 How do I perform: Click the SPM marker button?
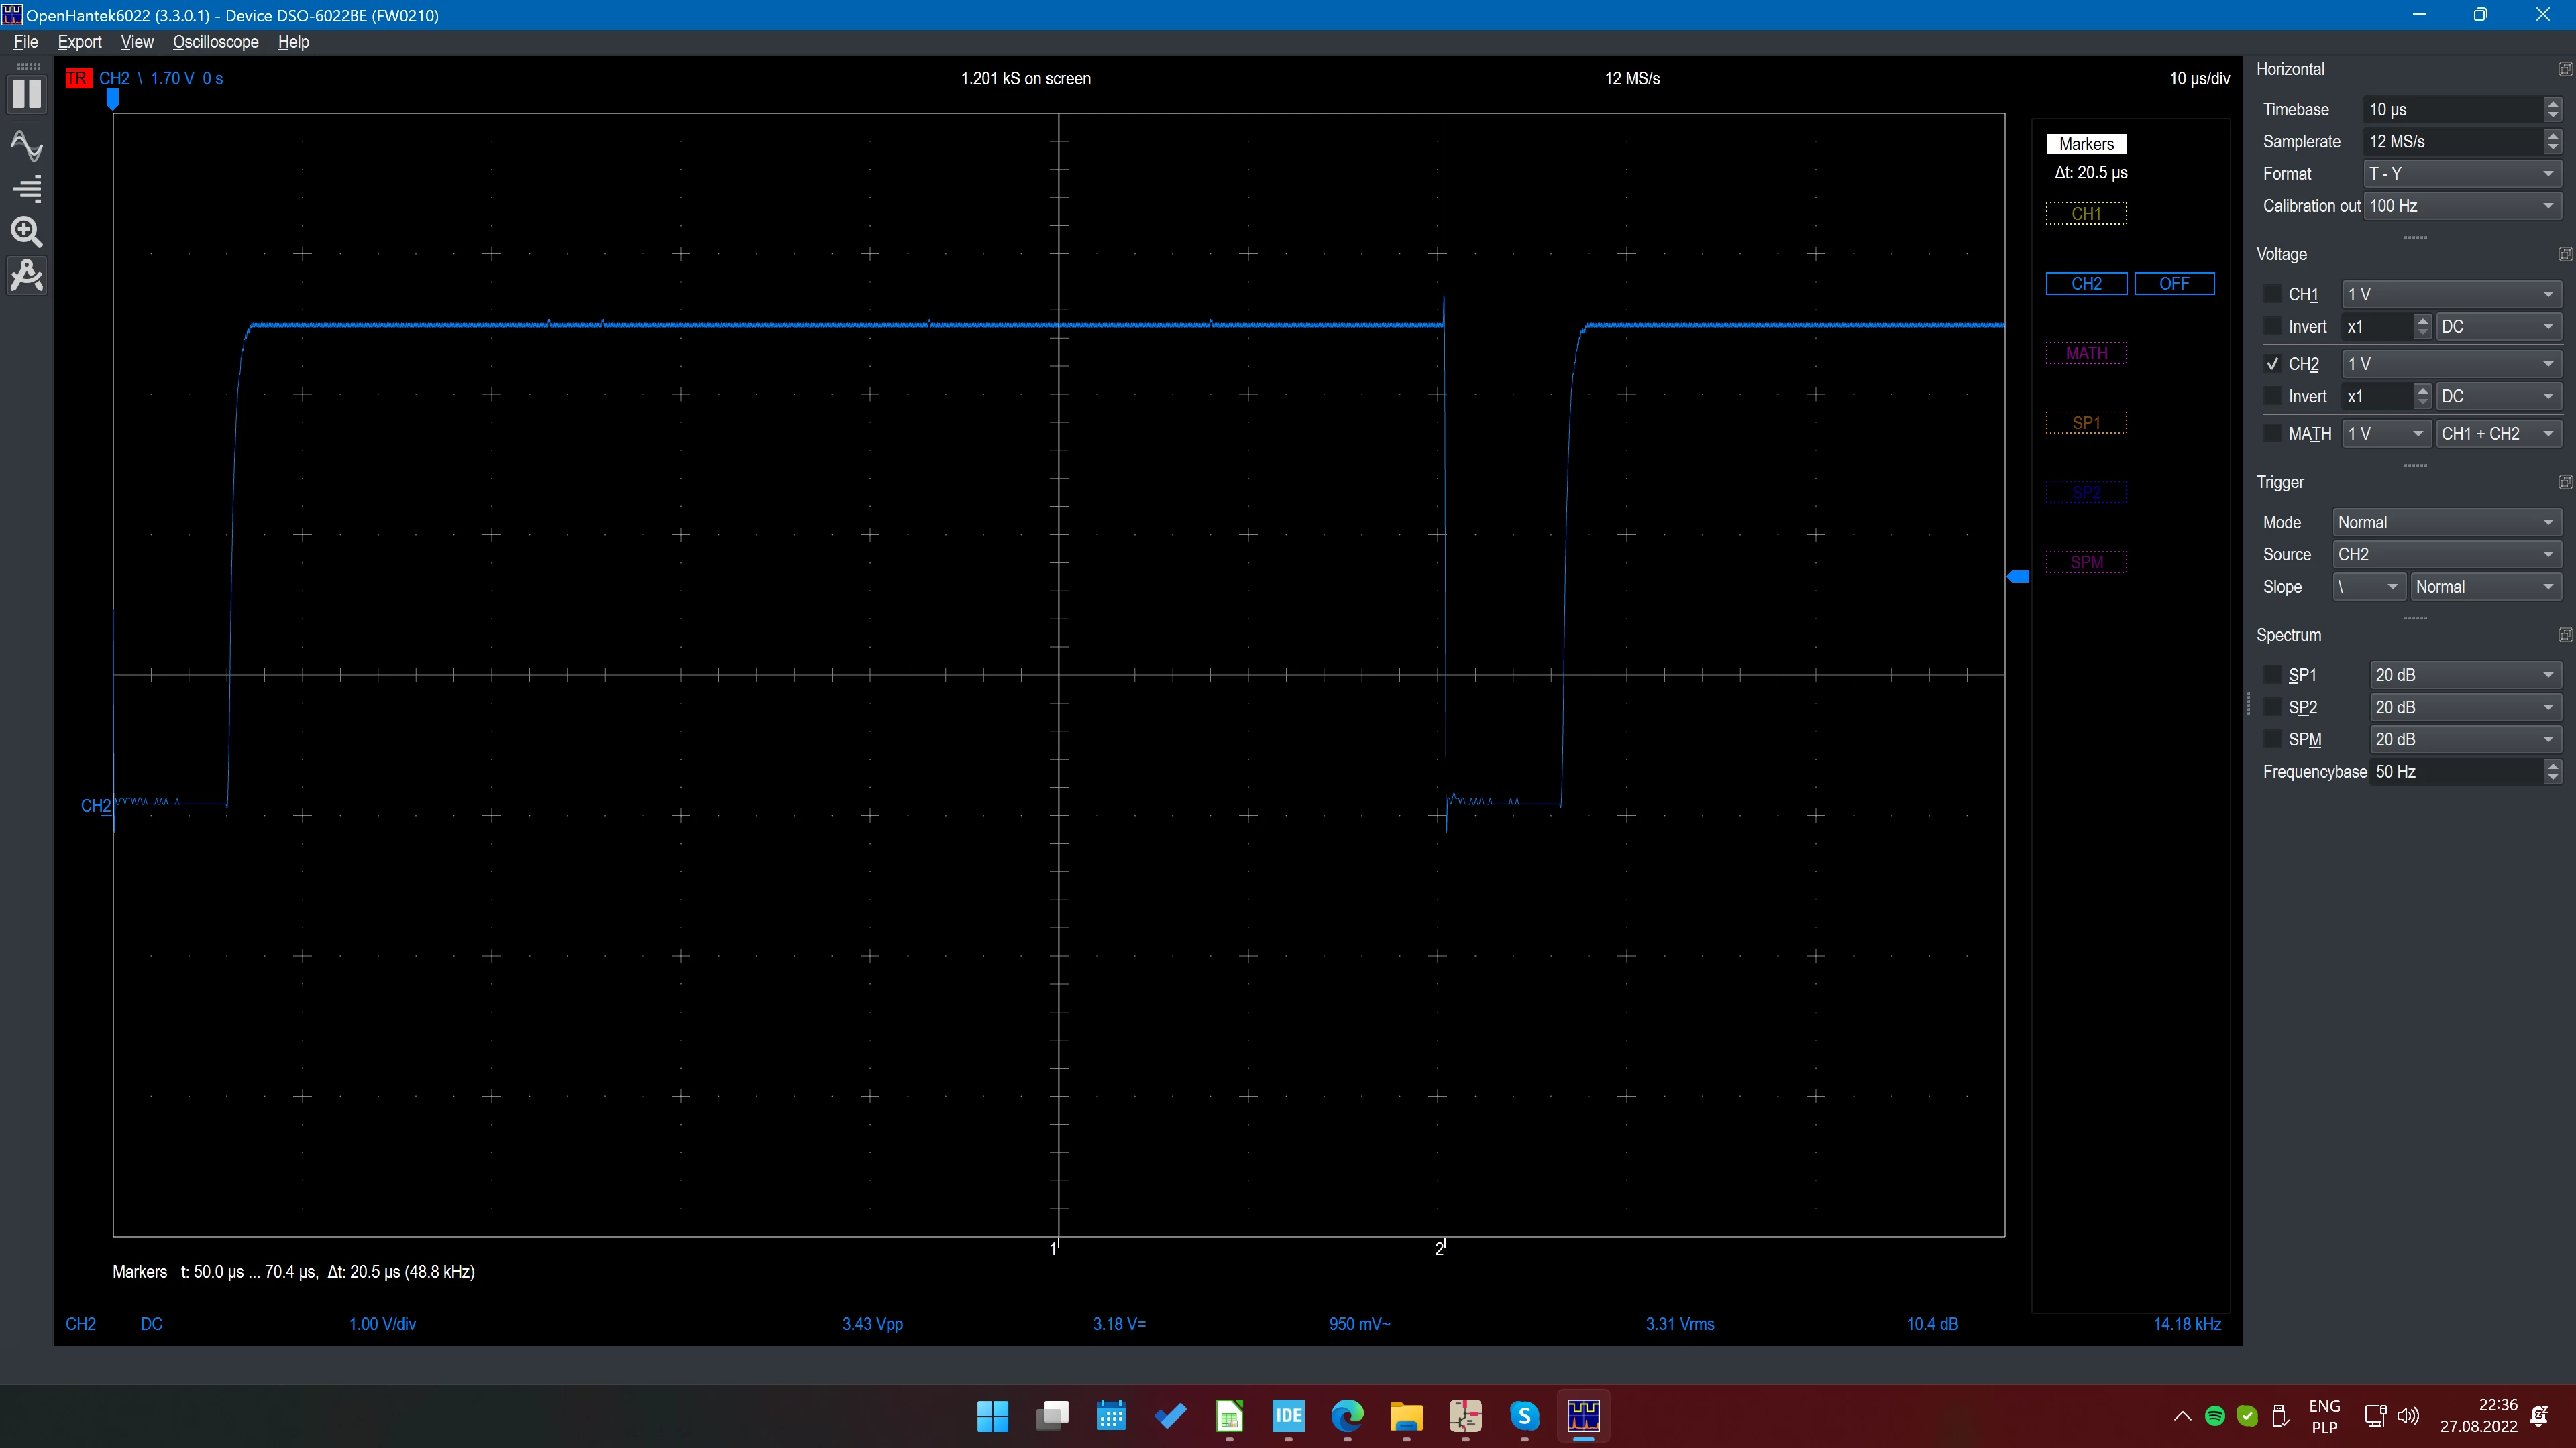tap(2086, 562)
